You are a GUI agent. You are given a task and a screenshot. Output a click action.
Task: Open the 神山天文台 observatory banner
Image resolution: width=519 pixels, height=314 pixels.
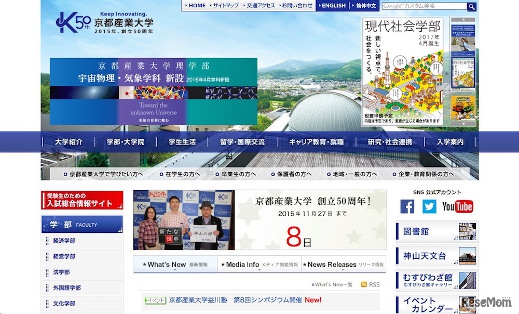pyautogui.click(x=436, y=254)
